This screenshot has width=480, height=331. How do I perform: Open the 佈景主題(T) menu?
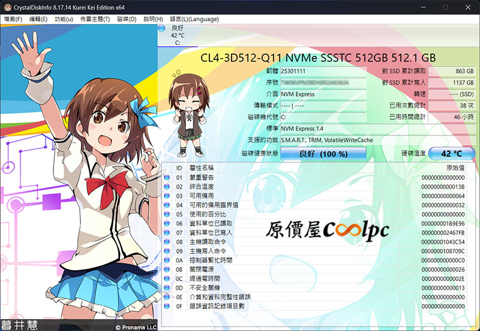click(x=95, y=19)
